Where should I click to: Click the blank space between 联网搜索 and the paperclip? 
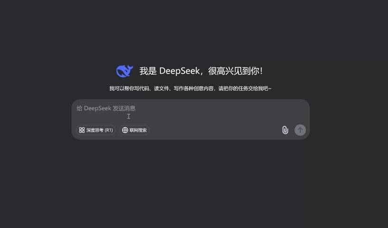click(x=215, y=130)
